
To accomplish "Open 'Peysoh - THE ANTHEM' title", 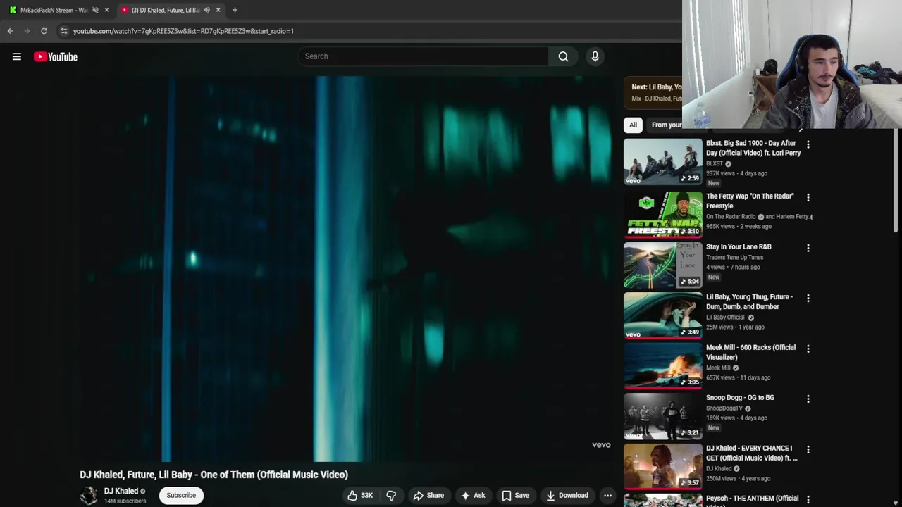I will [x=752, y=501].
